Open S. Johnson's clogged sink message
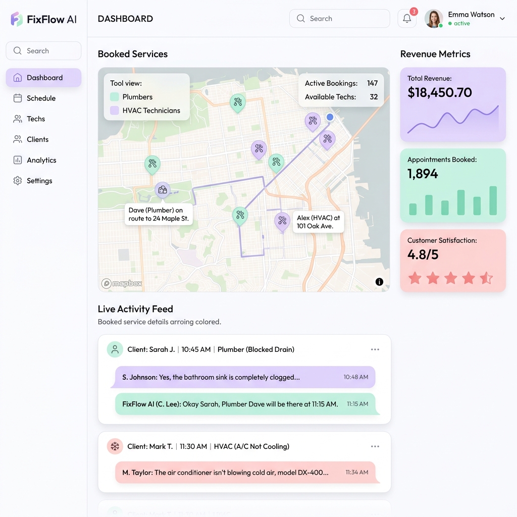517x517 pixels. click(245, 377)
